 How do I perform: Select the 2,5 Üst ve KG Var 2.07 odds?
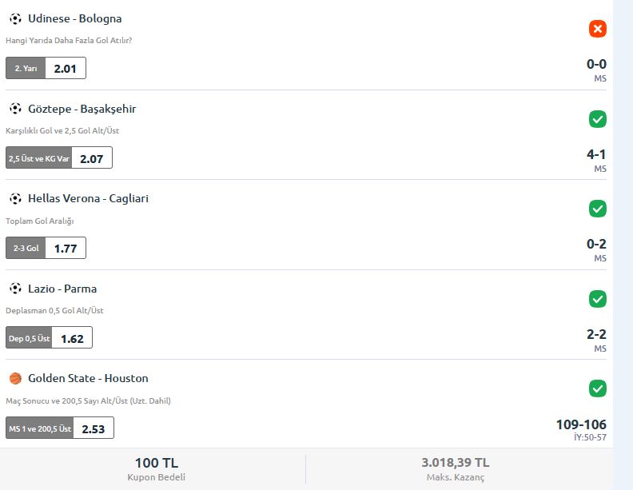59,157
